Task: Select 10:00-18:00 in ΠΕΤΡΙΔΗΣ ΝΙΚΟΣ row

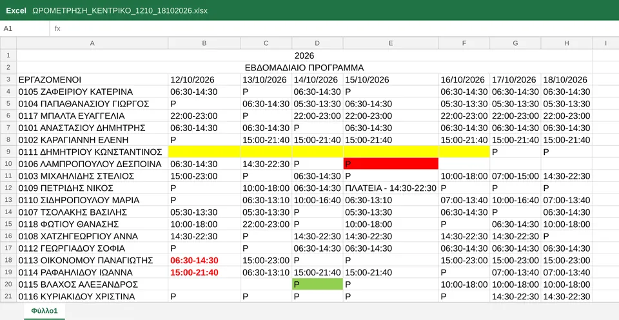Action: pos(266,188)
